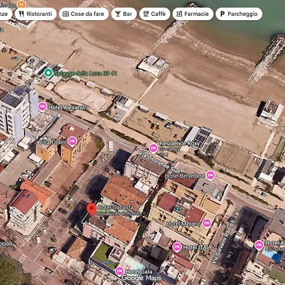
Task: Click the Hotel Gala pin icon
Action: point(120,271)
